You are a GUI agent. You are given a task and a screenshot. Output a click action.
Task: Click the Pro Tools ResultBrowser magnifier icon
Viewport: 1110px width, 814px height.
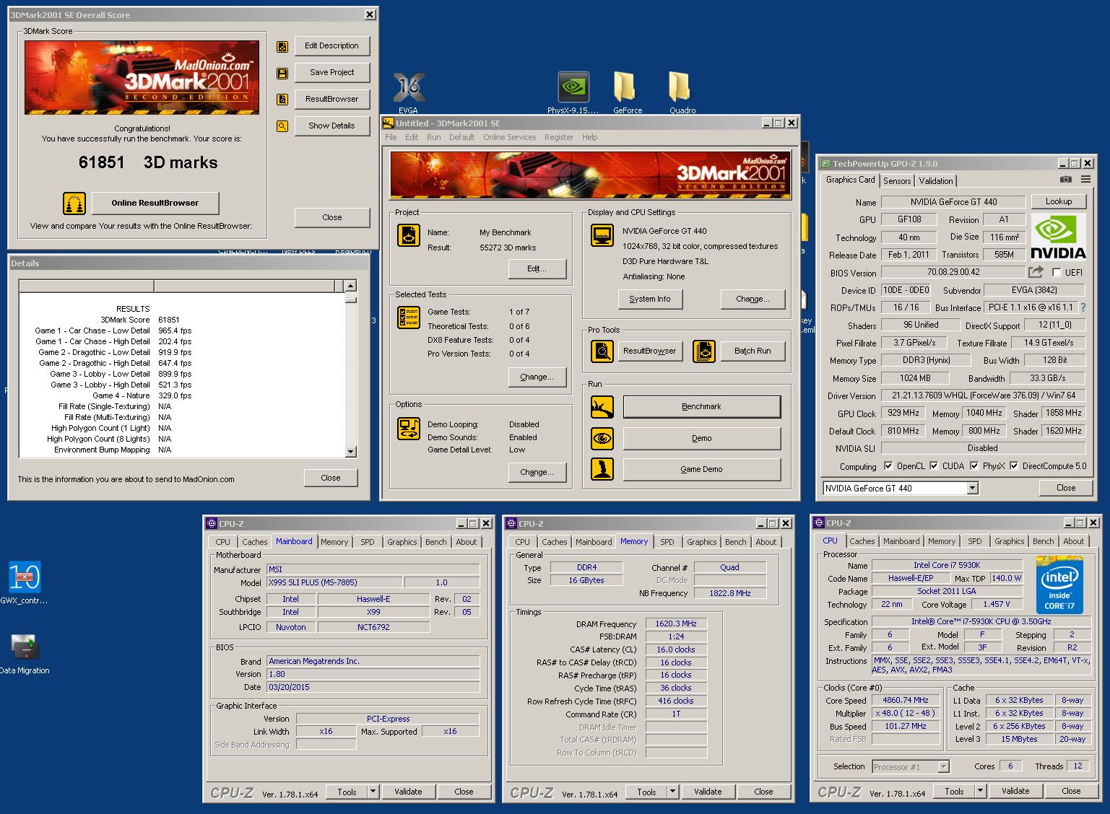point(602,351)
